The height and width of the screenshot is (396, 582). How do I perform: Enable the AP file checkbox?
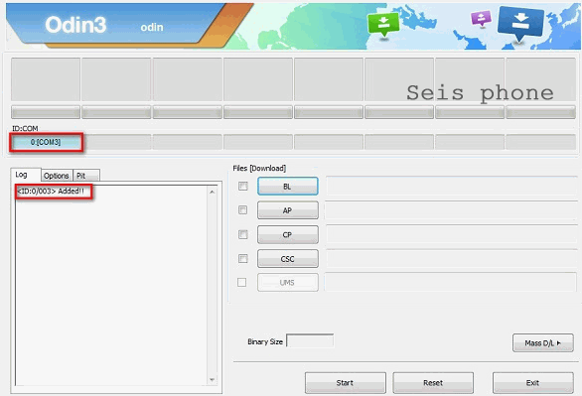(x=242, y=209)
